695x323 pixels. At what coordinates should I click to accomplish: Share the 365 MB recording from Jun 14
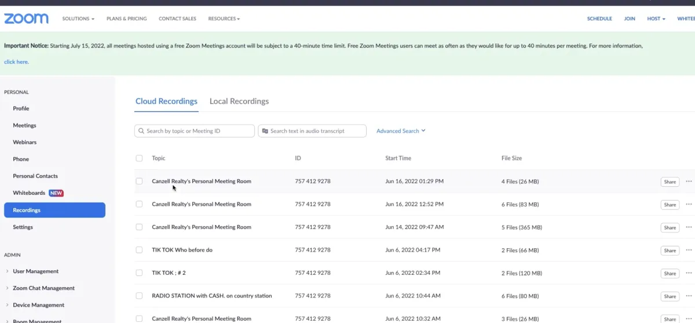[670, 227]
